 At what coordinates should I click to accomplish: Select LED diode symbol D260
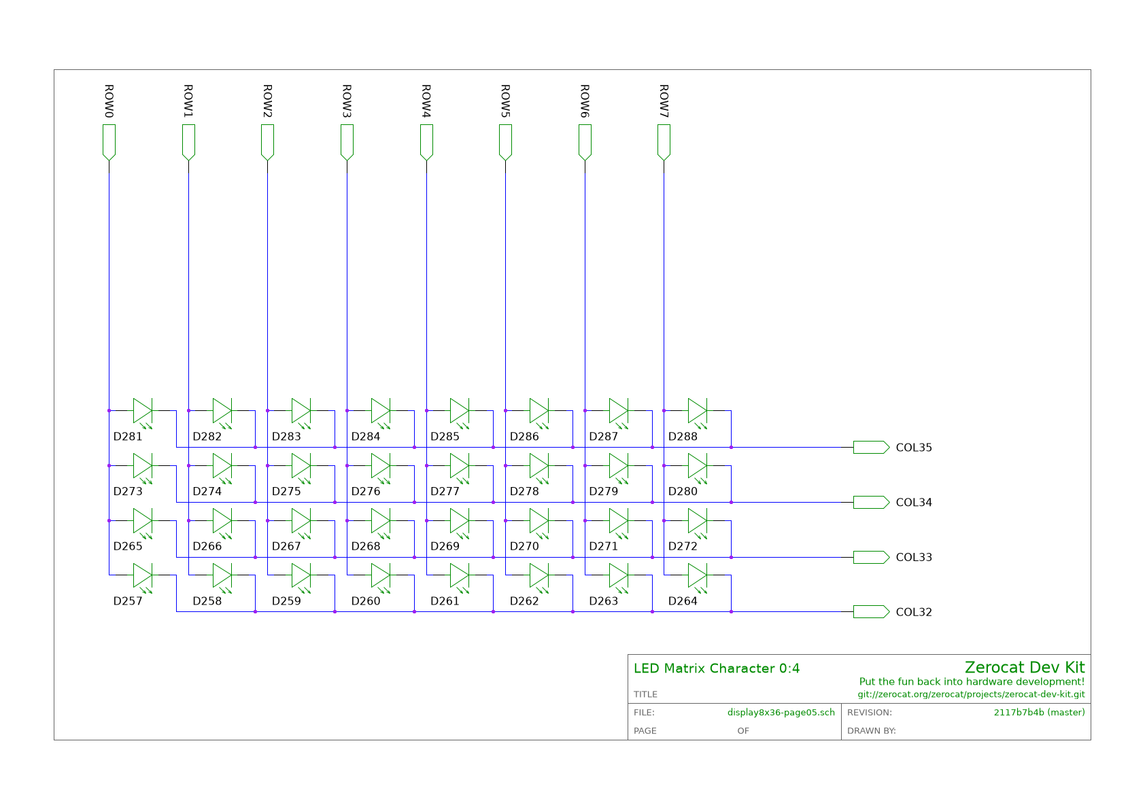(x=381, y=576)
